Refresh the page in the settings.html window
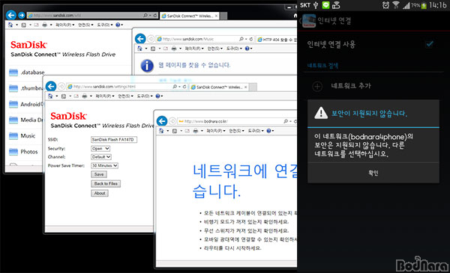The height and width of the screenshot is (273, 450). click(x=184, y=87)
